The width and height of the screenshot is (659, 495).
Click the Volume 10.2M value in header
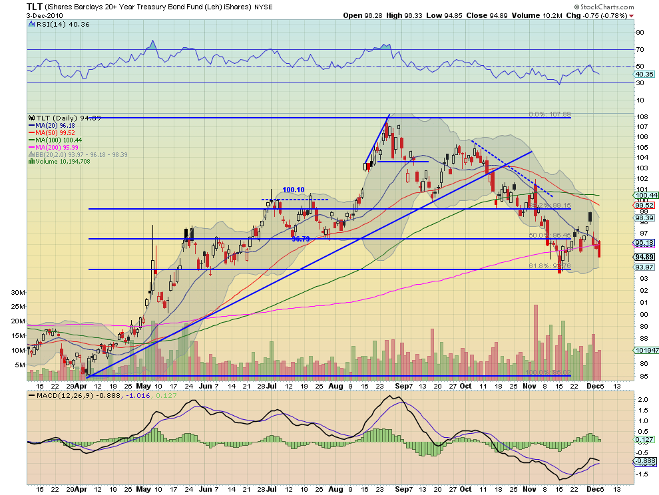(537, 15)
